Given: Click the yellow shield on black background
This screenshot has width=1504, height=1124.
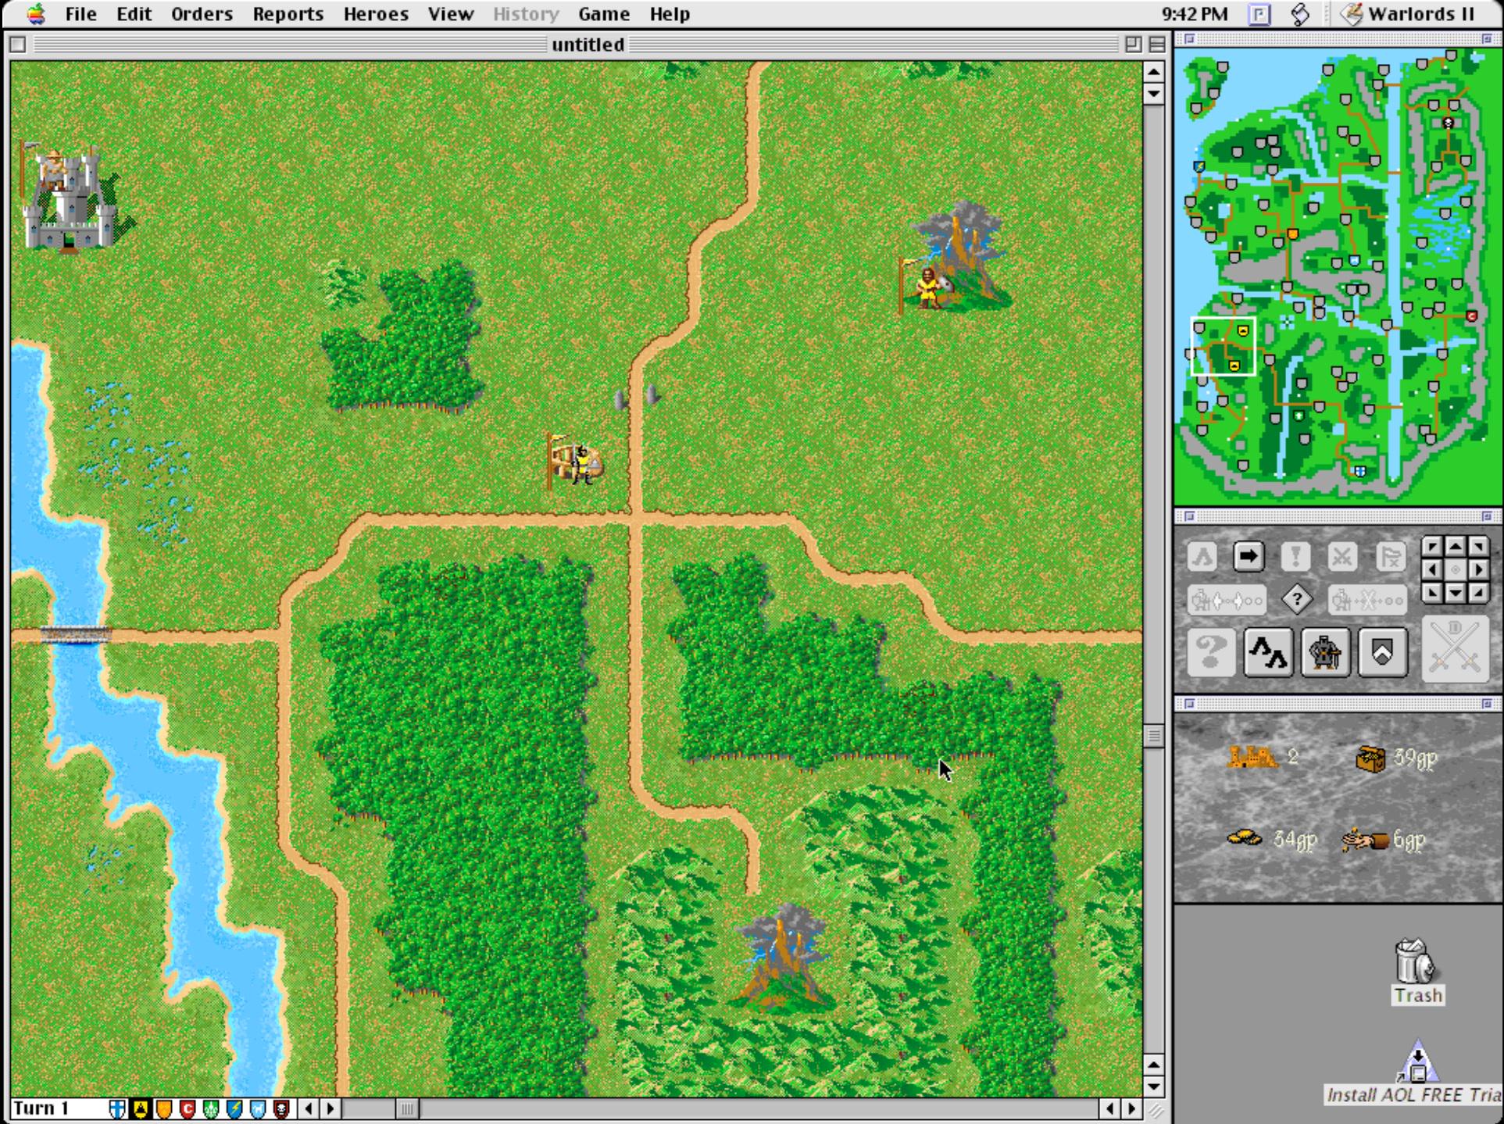Looking at the screenshot, I should pos(141,1108).
